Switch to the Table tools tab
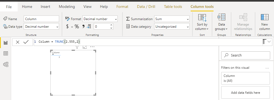The height and width of the screenshot is (100, 274). (173, 7)
